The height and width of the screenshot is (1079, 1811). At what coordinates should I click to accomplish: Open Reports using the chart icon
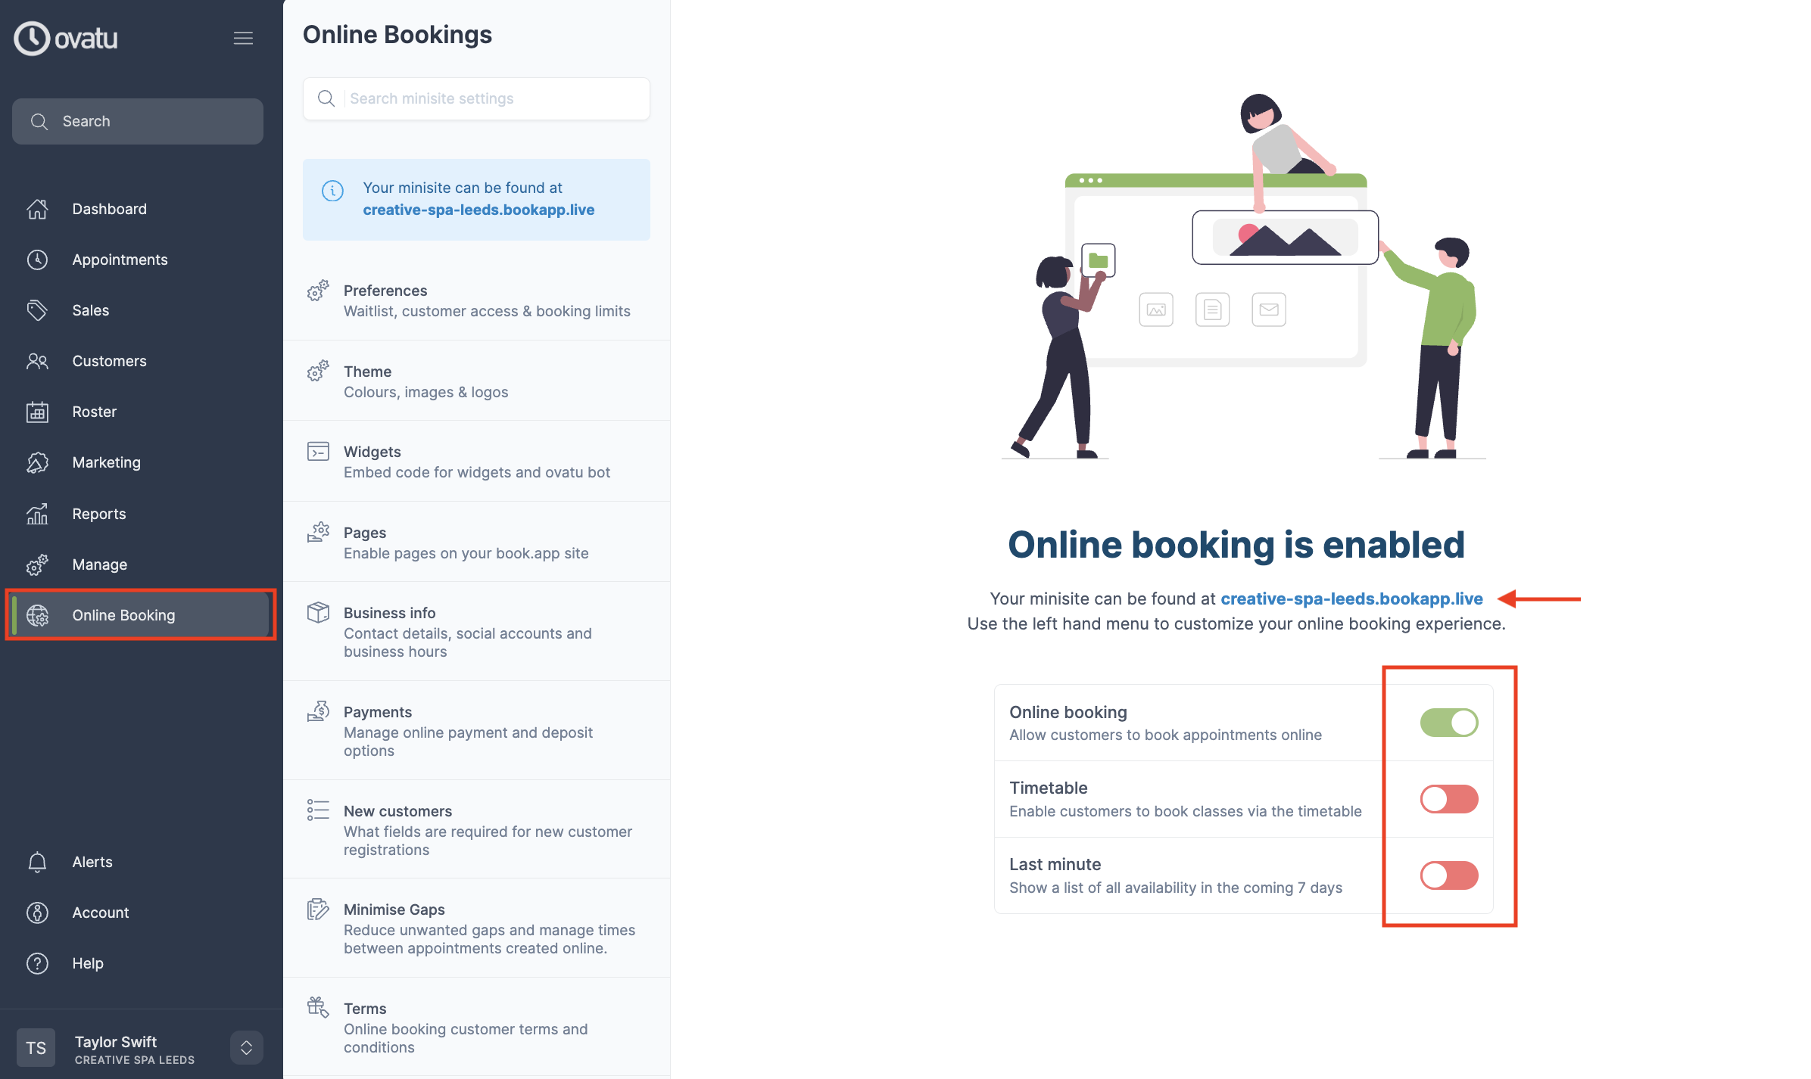[37, 513]
